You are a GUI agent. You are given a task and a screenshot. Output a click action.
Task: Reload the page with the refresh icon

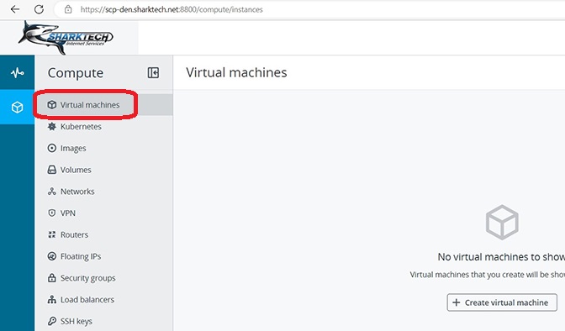39,9
